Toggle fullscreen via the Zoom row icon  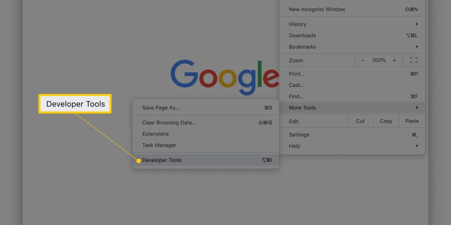pyautogui.click(x=413, y=60)
